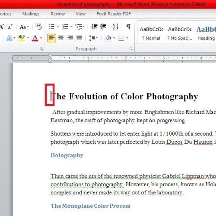Open the Foxit Reader PDF tab

114,14
